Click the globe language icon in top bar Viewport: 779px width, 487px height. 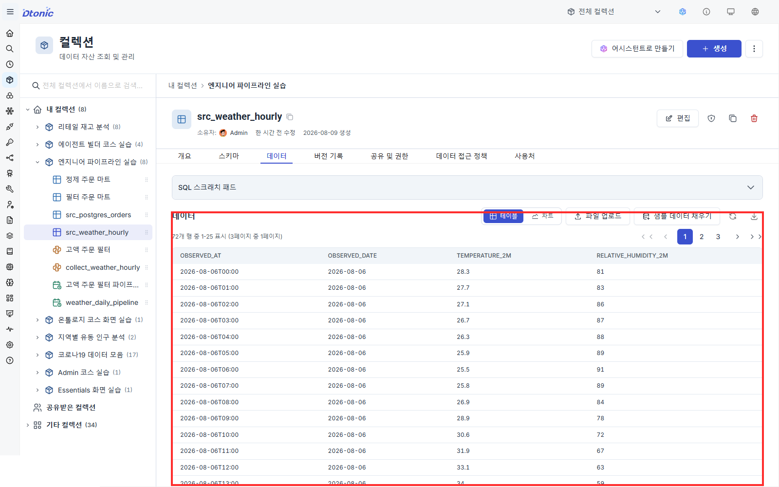tap(755, 12)
